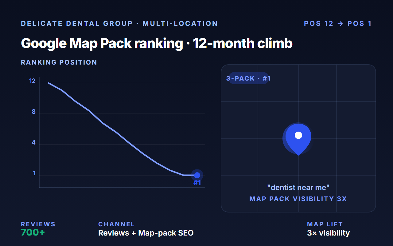Screen dimensions: 393x246
Task: Click the white dot inside map pin
Action: click(298, 135)
